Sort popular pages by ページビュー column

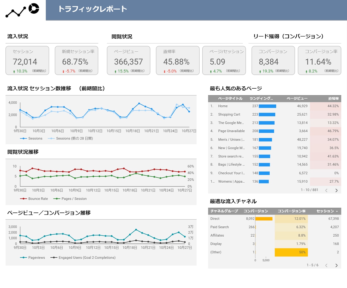pos(297,99)
